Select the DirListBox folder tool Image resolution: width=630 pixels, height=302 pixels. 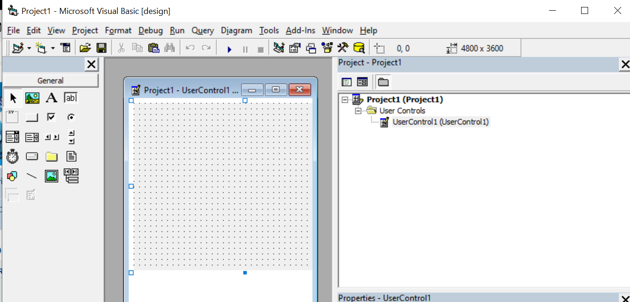[x=51, y=157]
